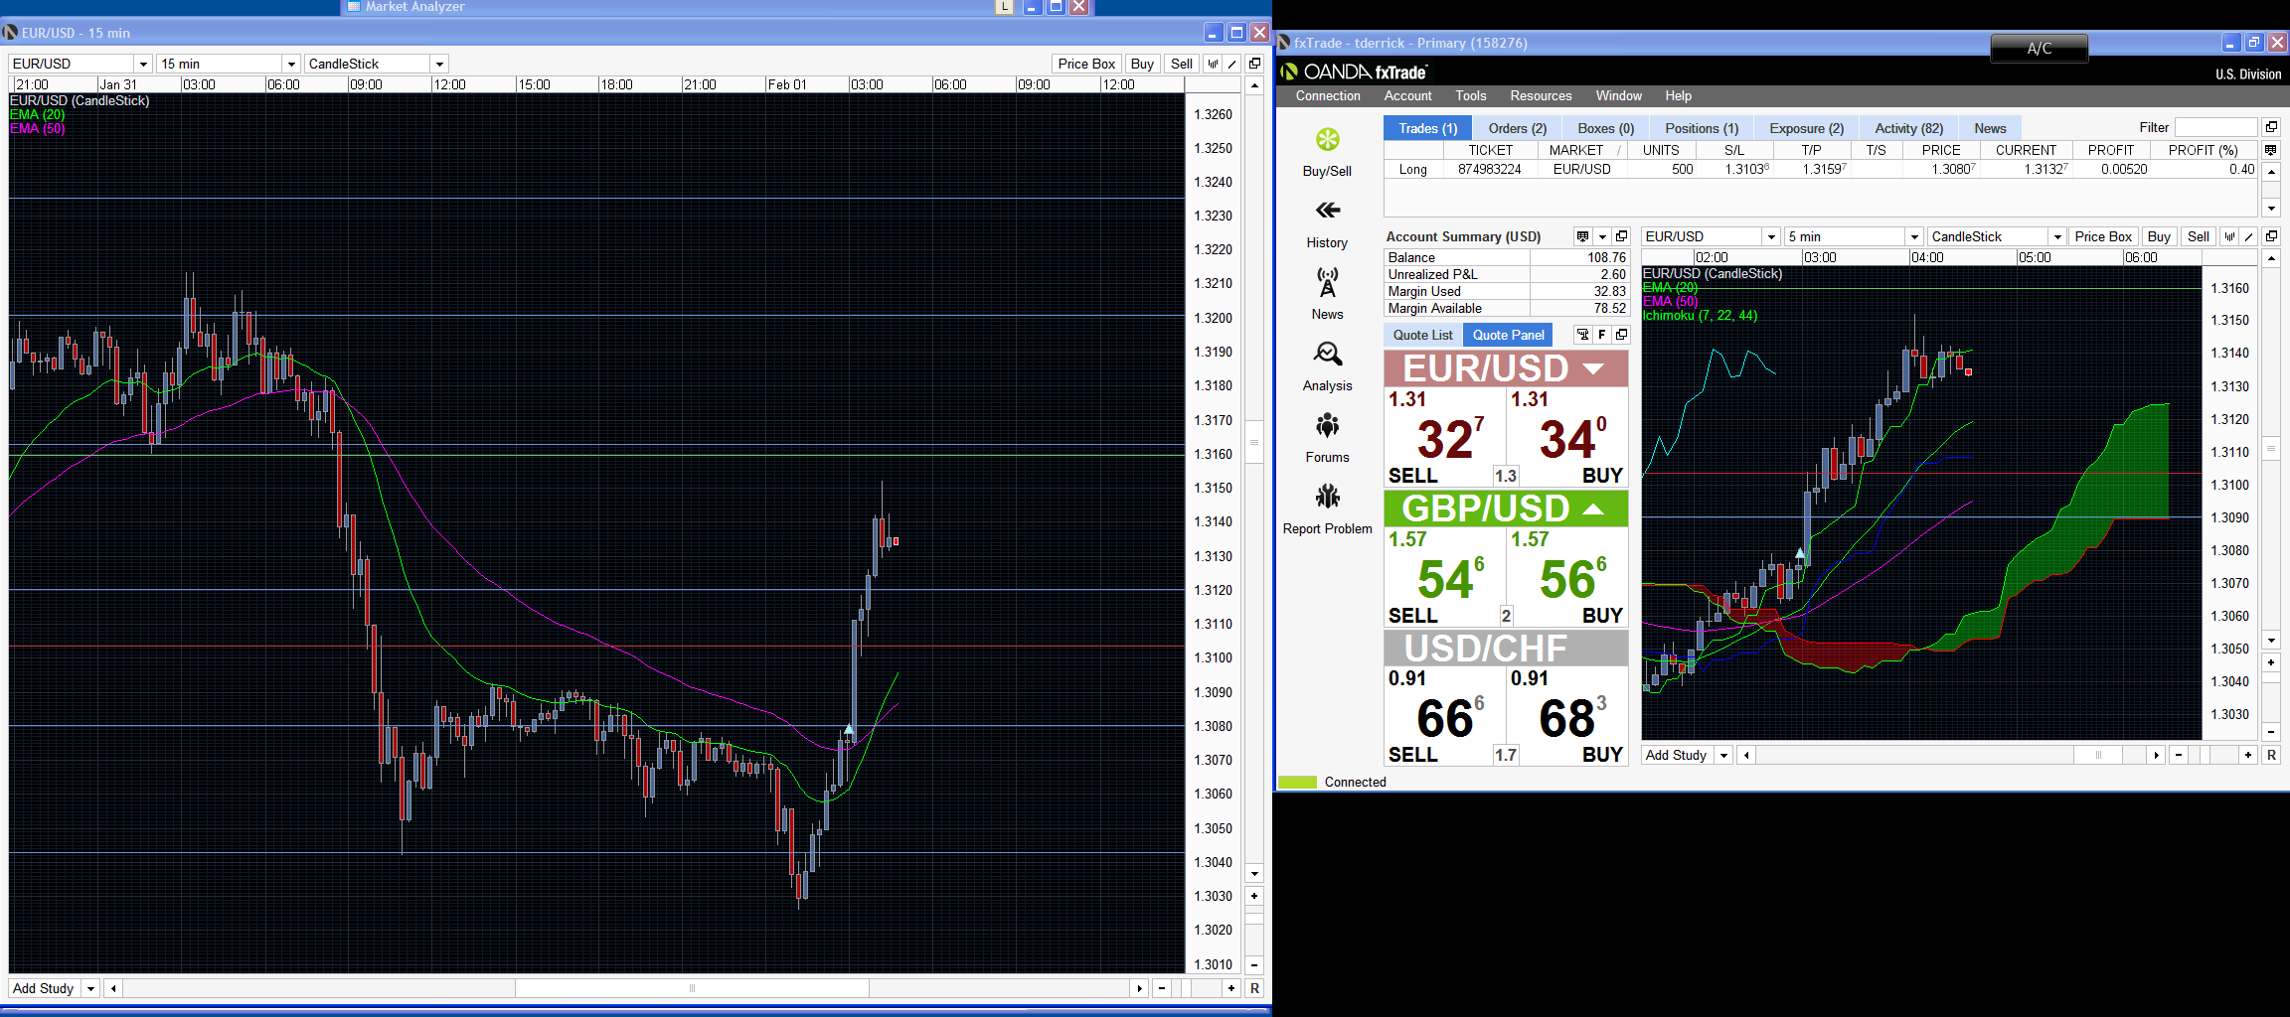Detach the 5 min chart panel
Image resolution: width=2290 pixels, height=1017 pixels.
[x=2271, y=236]
